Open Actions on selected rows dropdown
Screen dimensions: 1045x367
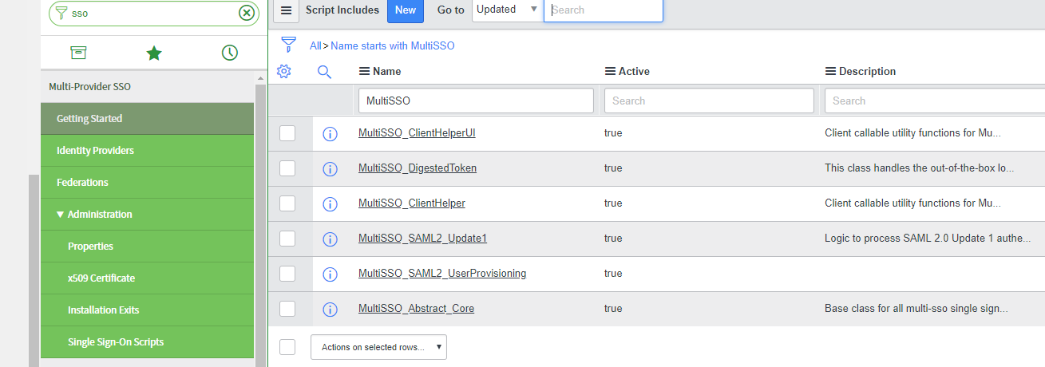pyautogui.click(x=378, y=347)
